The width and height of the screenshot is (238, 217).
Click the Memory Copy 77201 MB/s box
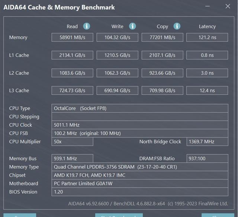[162, 37]
